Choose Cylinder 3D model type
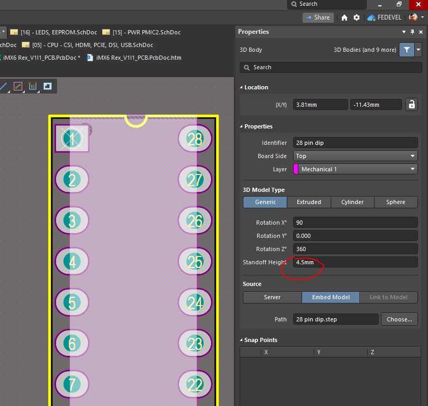 click(352, 202)
